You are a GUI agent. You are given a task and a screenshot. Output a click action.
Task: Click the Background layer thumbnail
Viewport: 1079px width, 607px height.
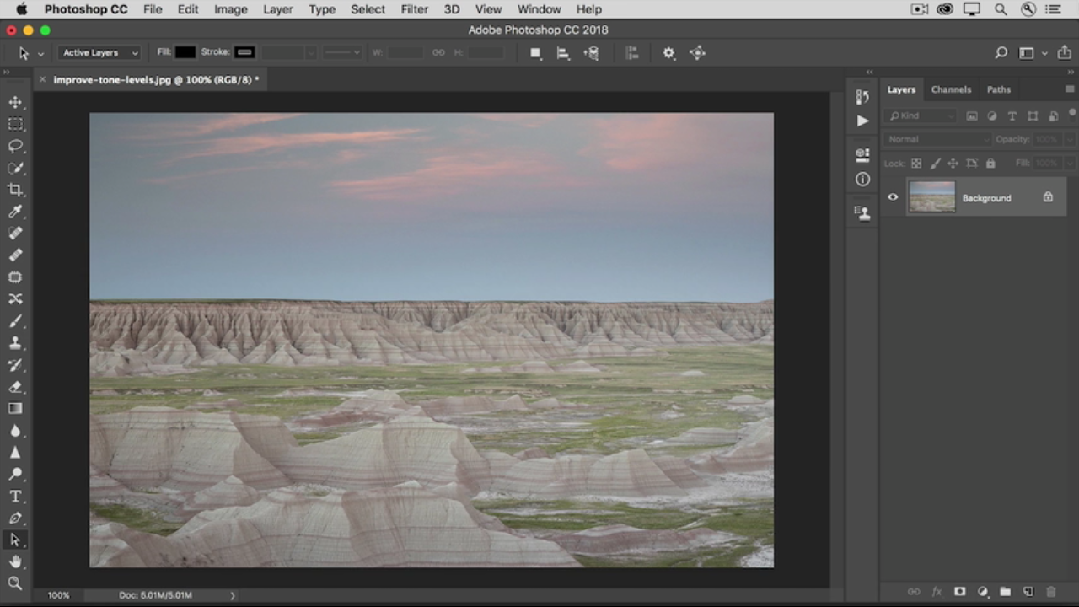[931, 197]
